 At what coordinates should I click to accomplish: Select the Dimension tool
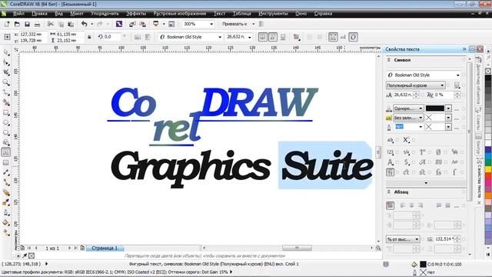click(x=6, y=172)
